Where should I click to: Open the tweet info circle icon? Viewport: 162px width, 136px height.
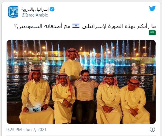coord(152,129)
